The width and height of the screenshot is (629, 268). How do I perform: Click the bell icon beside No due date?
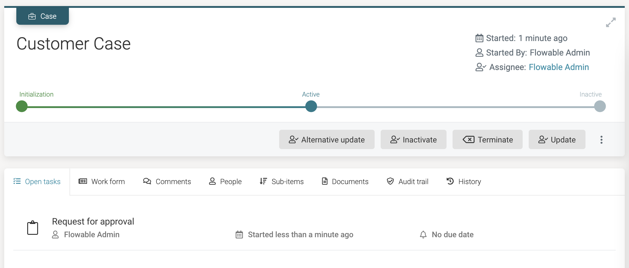(423, 234)
